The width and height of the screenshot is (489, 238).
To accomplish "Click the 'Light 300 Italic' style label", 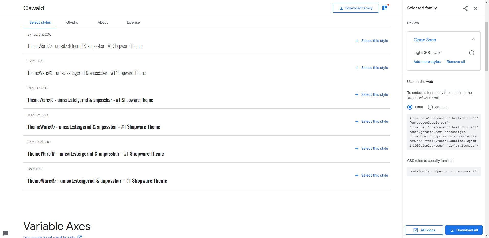I will point(427,53).
